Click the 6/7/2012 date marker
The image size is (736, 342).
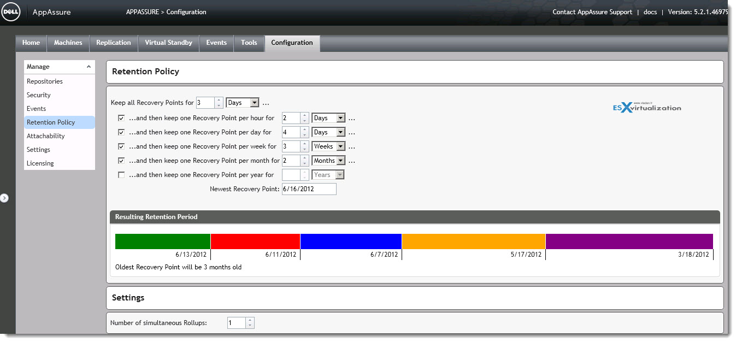(x=384, y=255)
